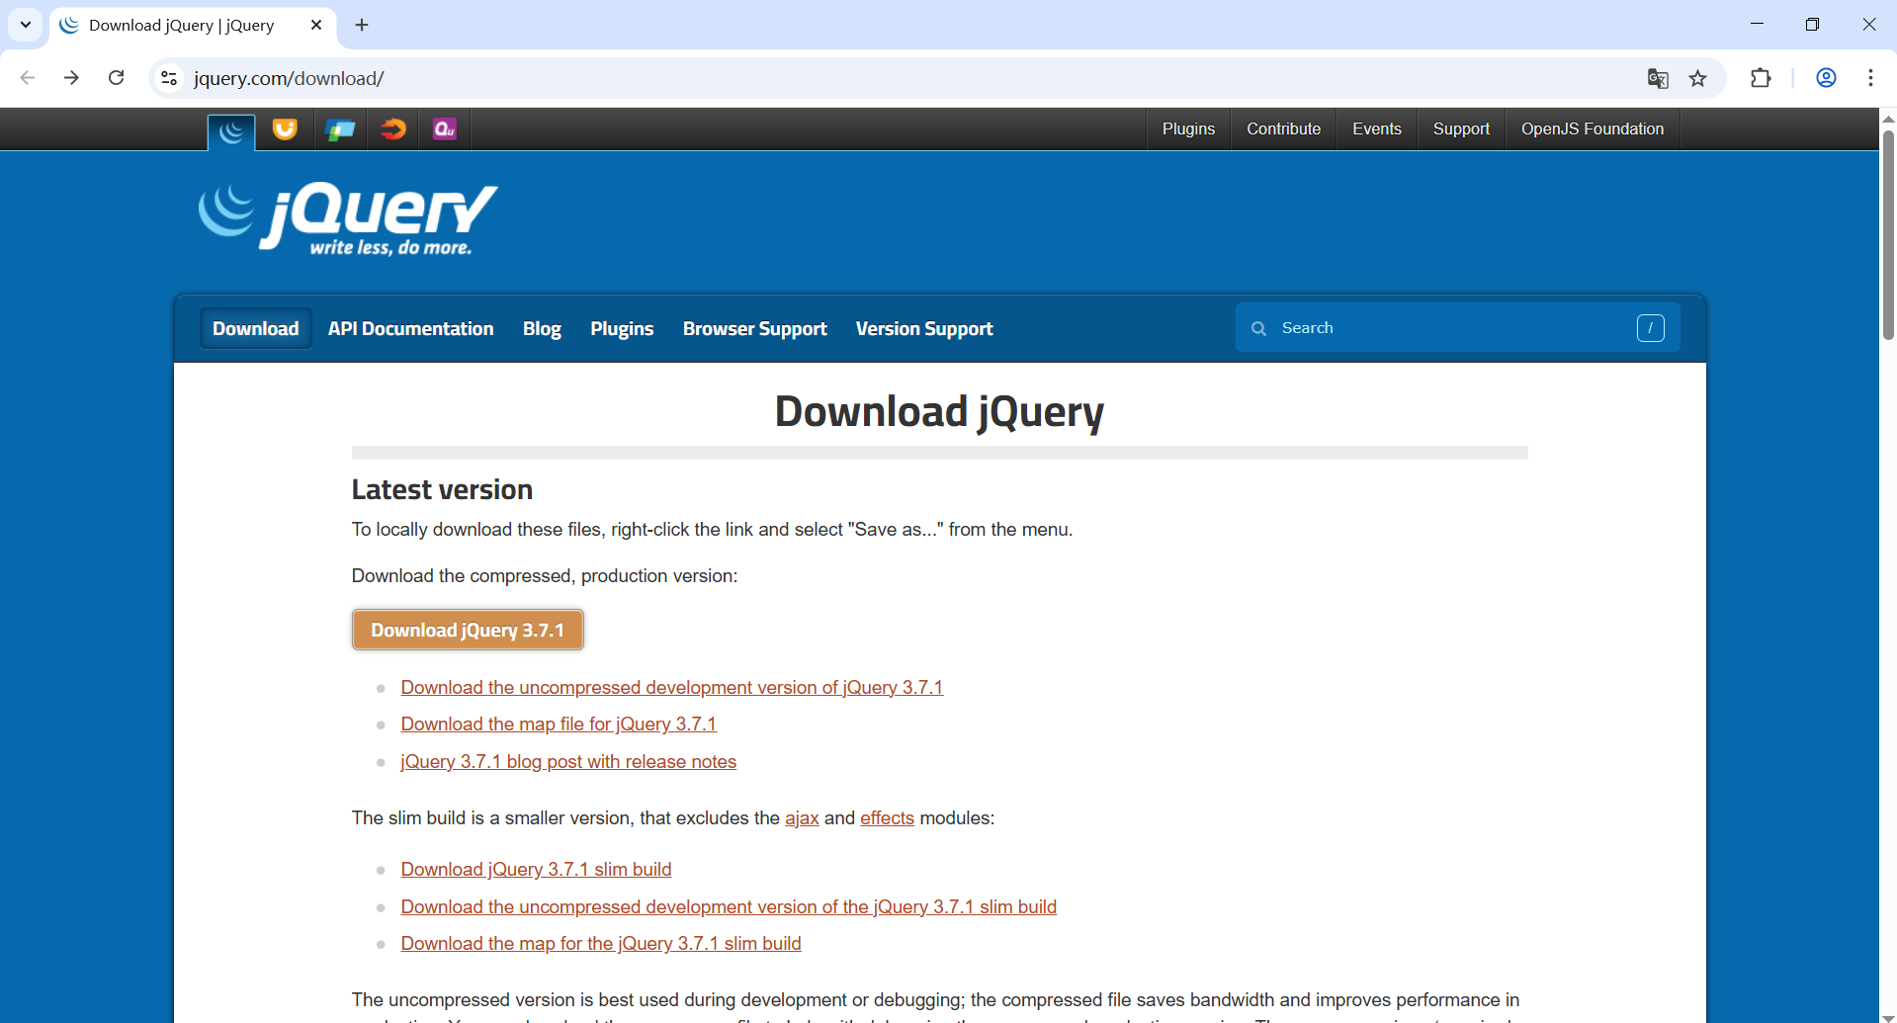View site information icon
Screen dimensions: 1897x1023
coord(169,78)
